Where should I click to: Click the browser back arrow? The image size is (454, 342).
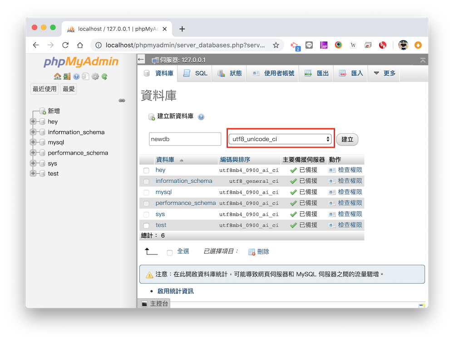[36, 45]
